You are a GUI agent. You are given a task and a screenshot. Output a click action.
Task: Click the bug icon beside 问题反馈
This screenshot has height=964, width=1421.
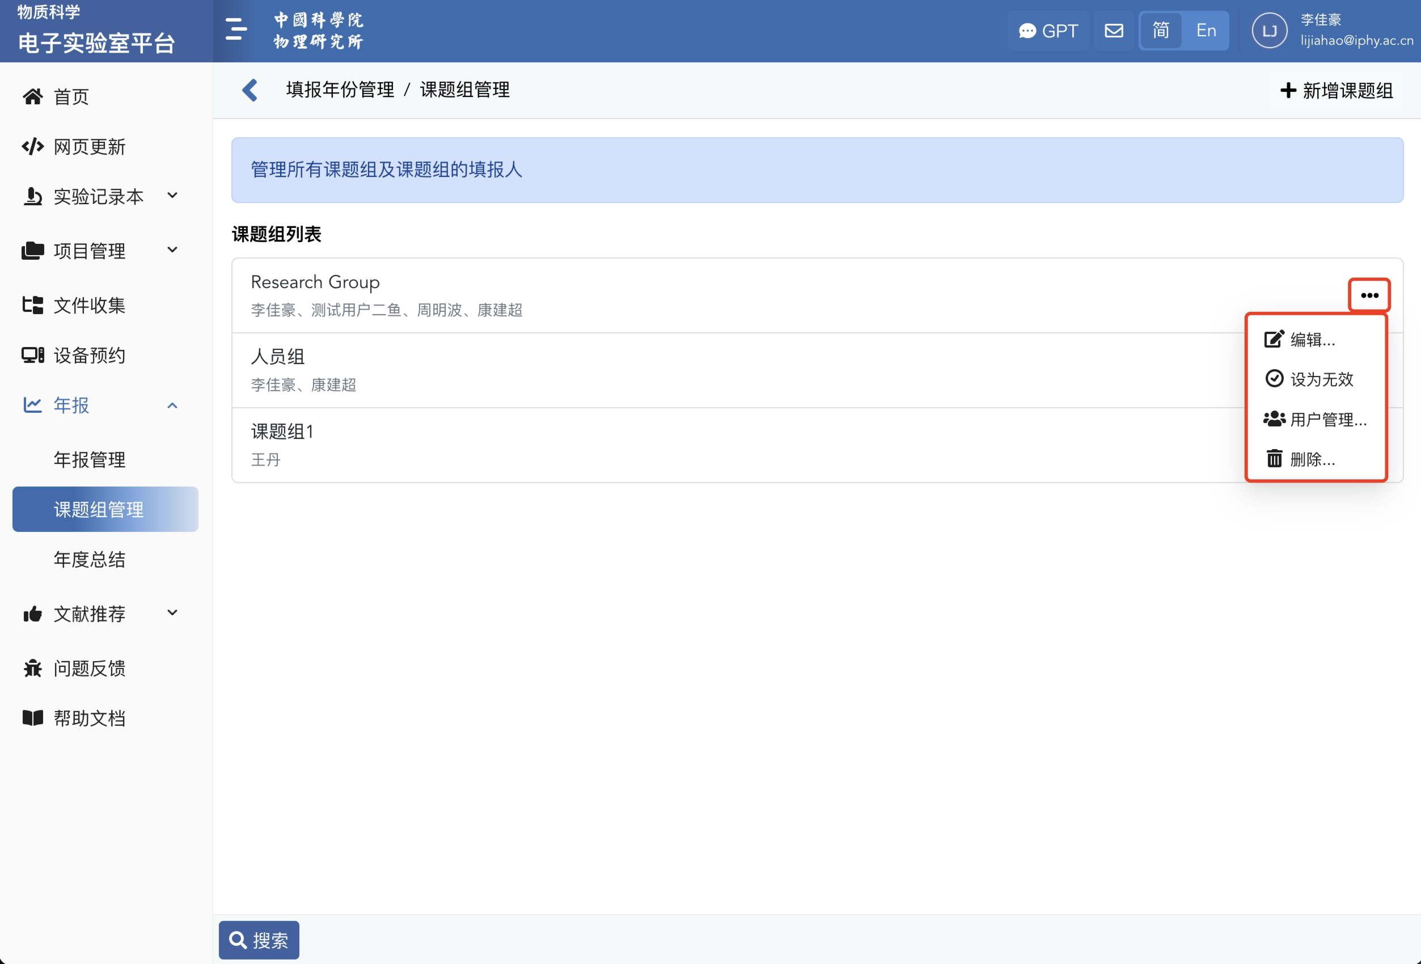32,668
